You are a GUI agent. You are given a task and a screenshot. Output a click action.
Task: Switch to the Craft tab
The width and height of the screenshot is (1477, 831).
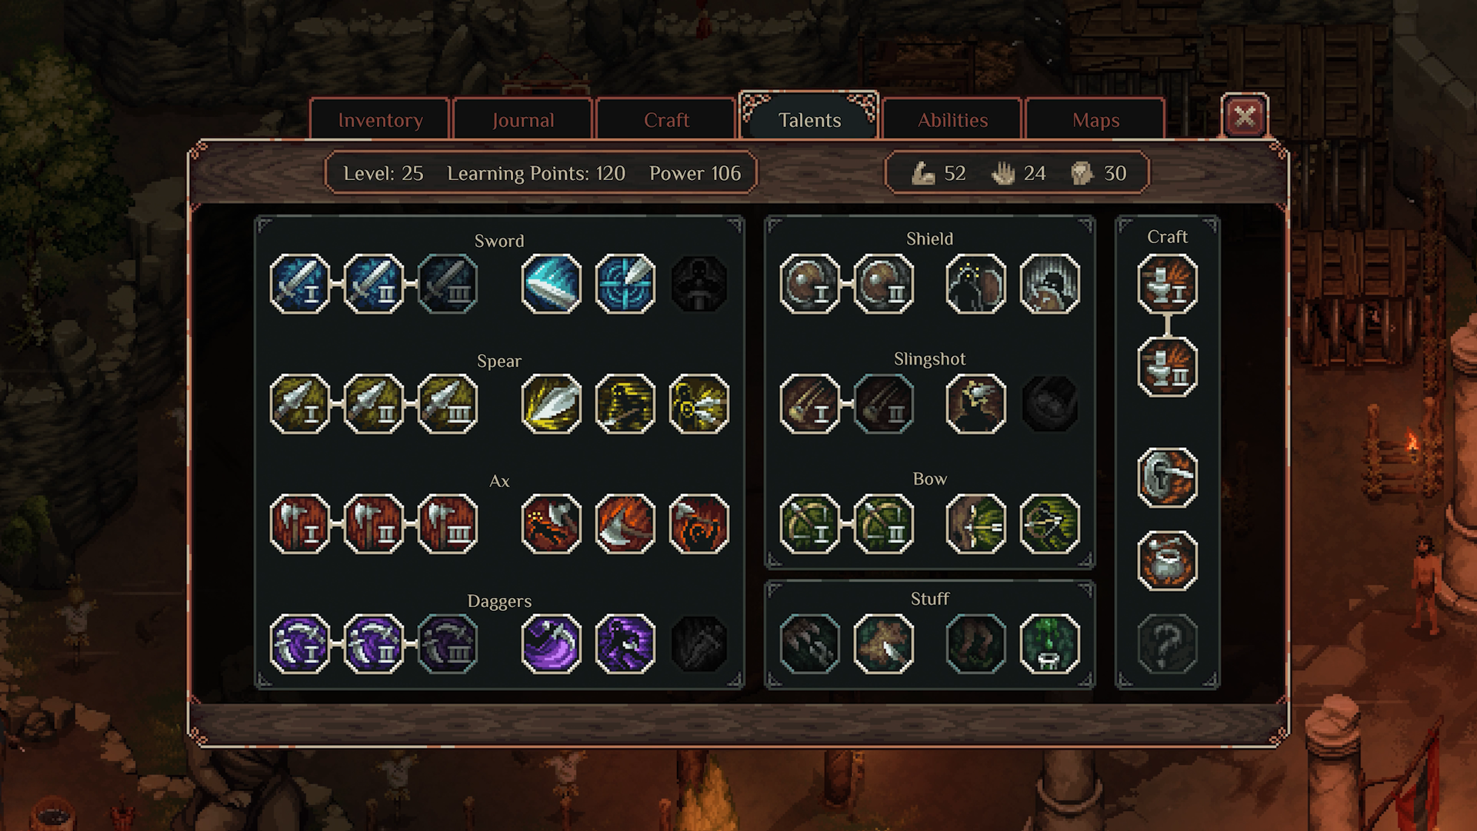tap(666, 119)
